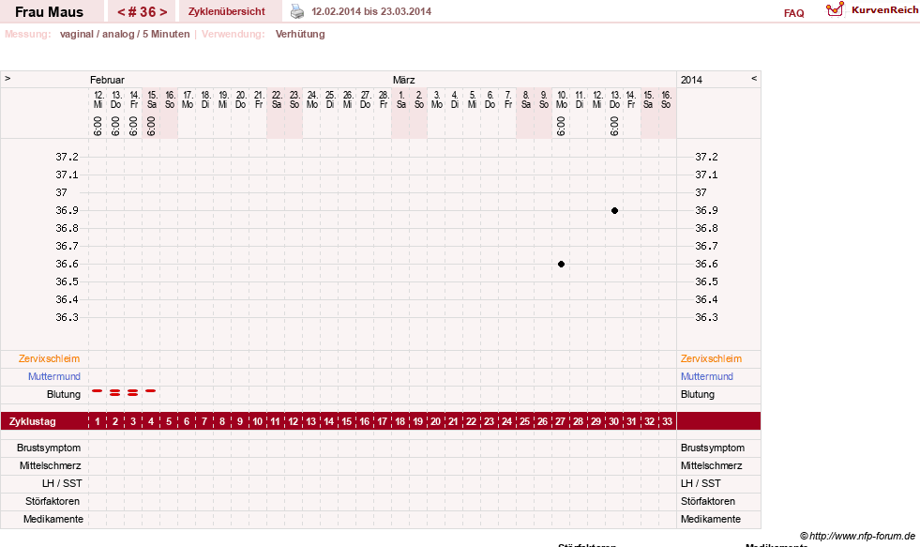Click the left Muttermund label
The width and height of the screenshot is (920, 547).
click(x=54, y=376)
